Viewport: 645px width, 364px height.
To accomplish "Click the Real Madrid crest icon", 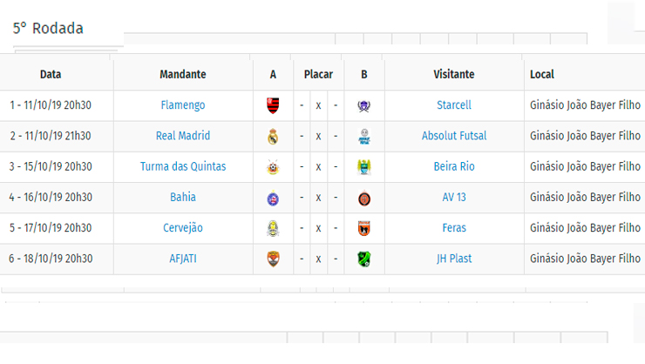I will click(x=273, y=137).
